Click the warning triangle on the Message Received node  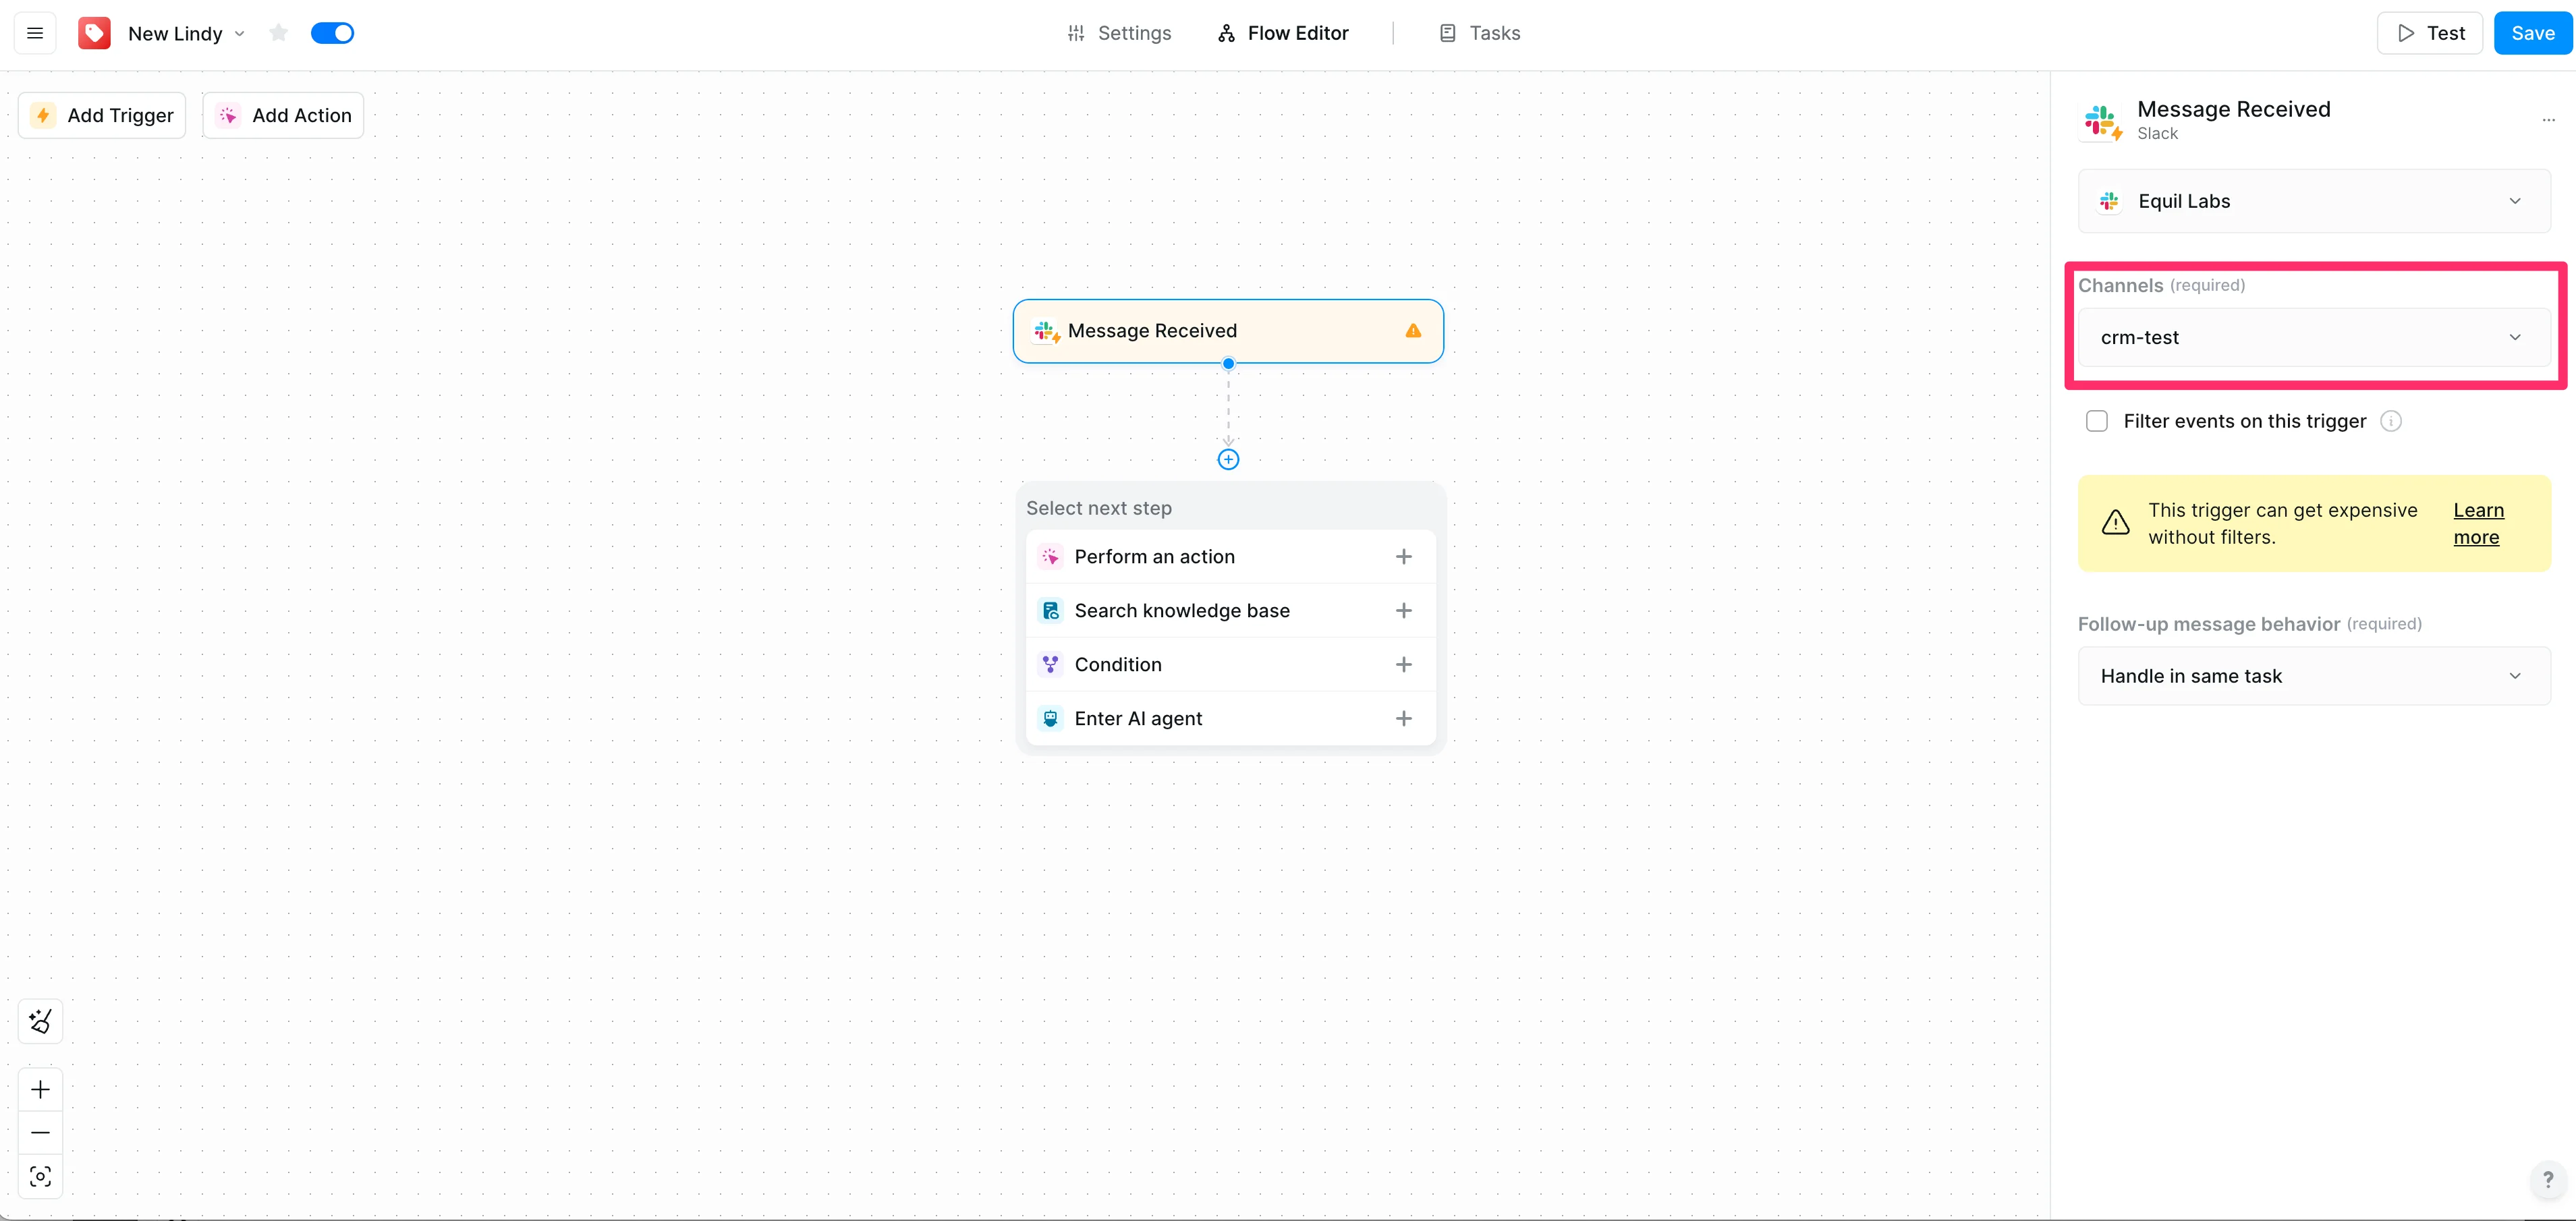coord(1413,331)
